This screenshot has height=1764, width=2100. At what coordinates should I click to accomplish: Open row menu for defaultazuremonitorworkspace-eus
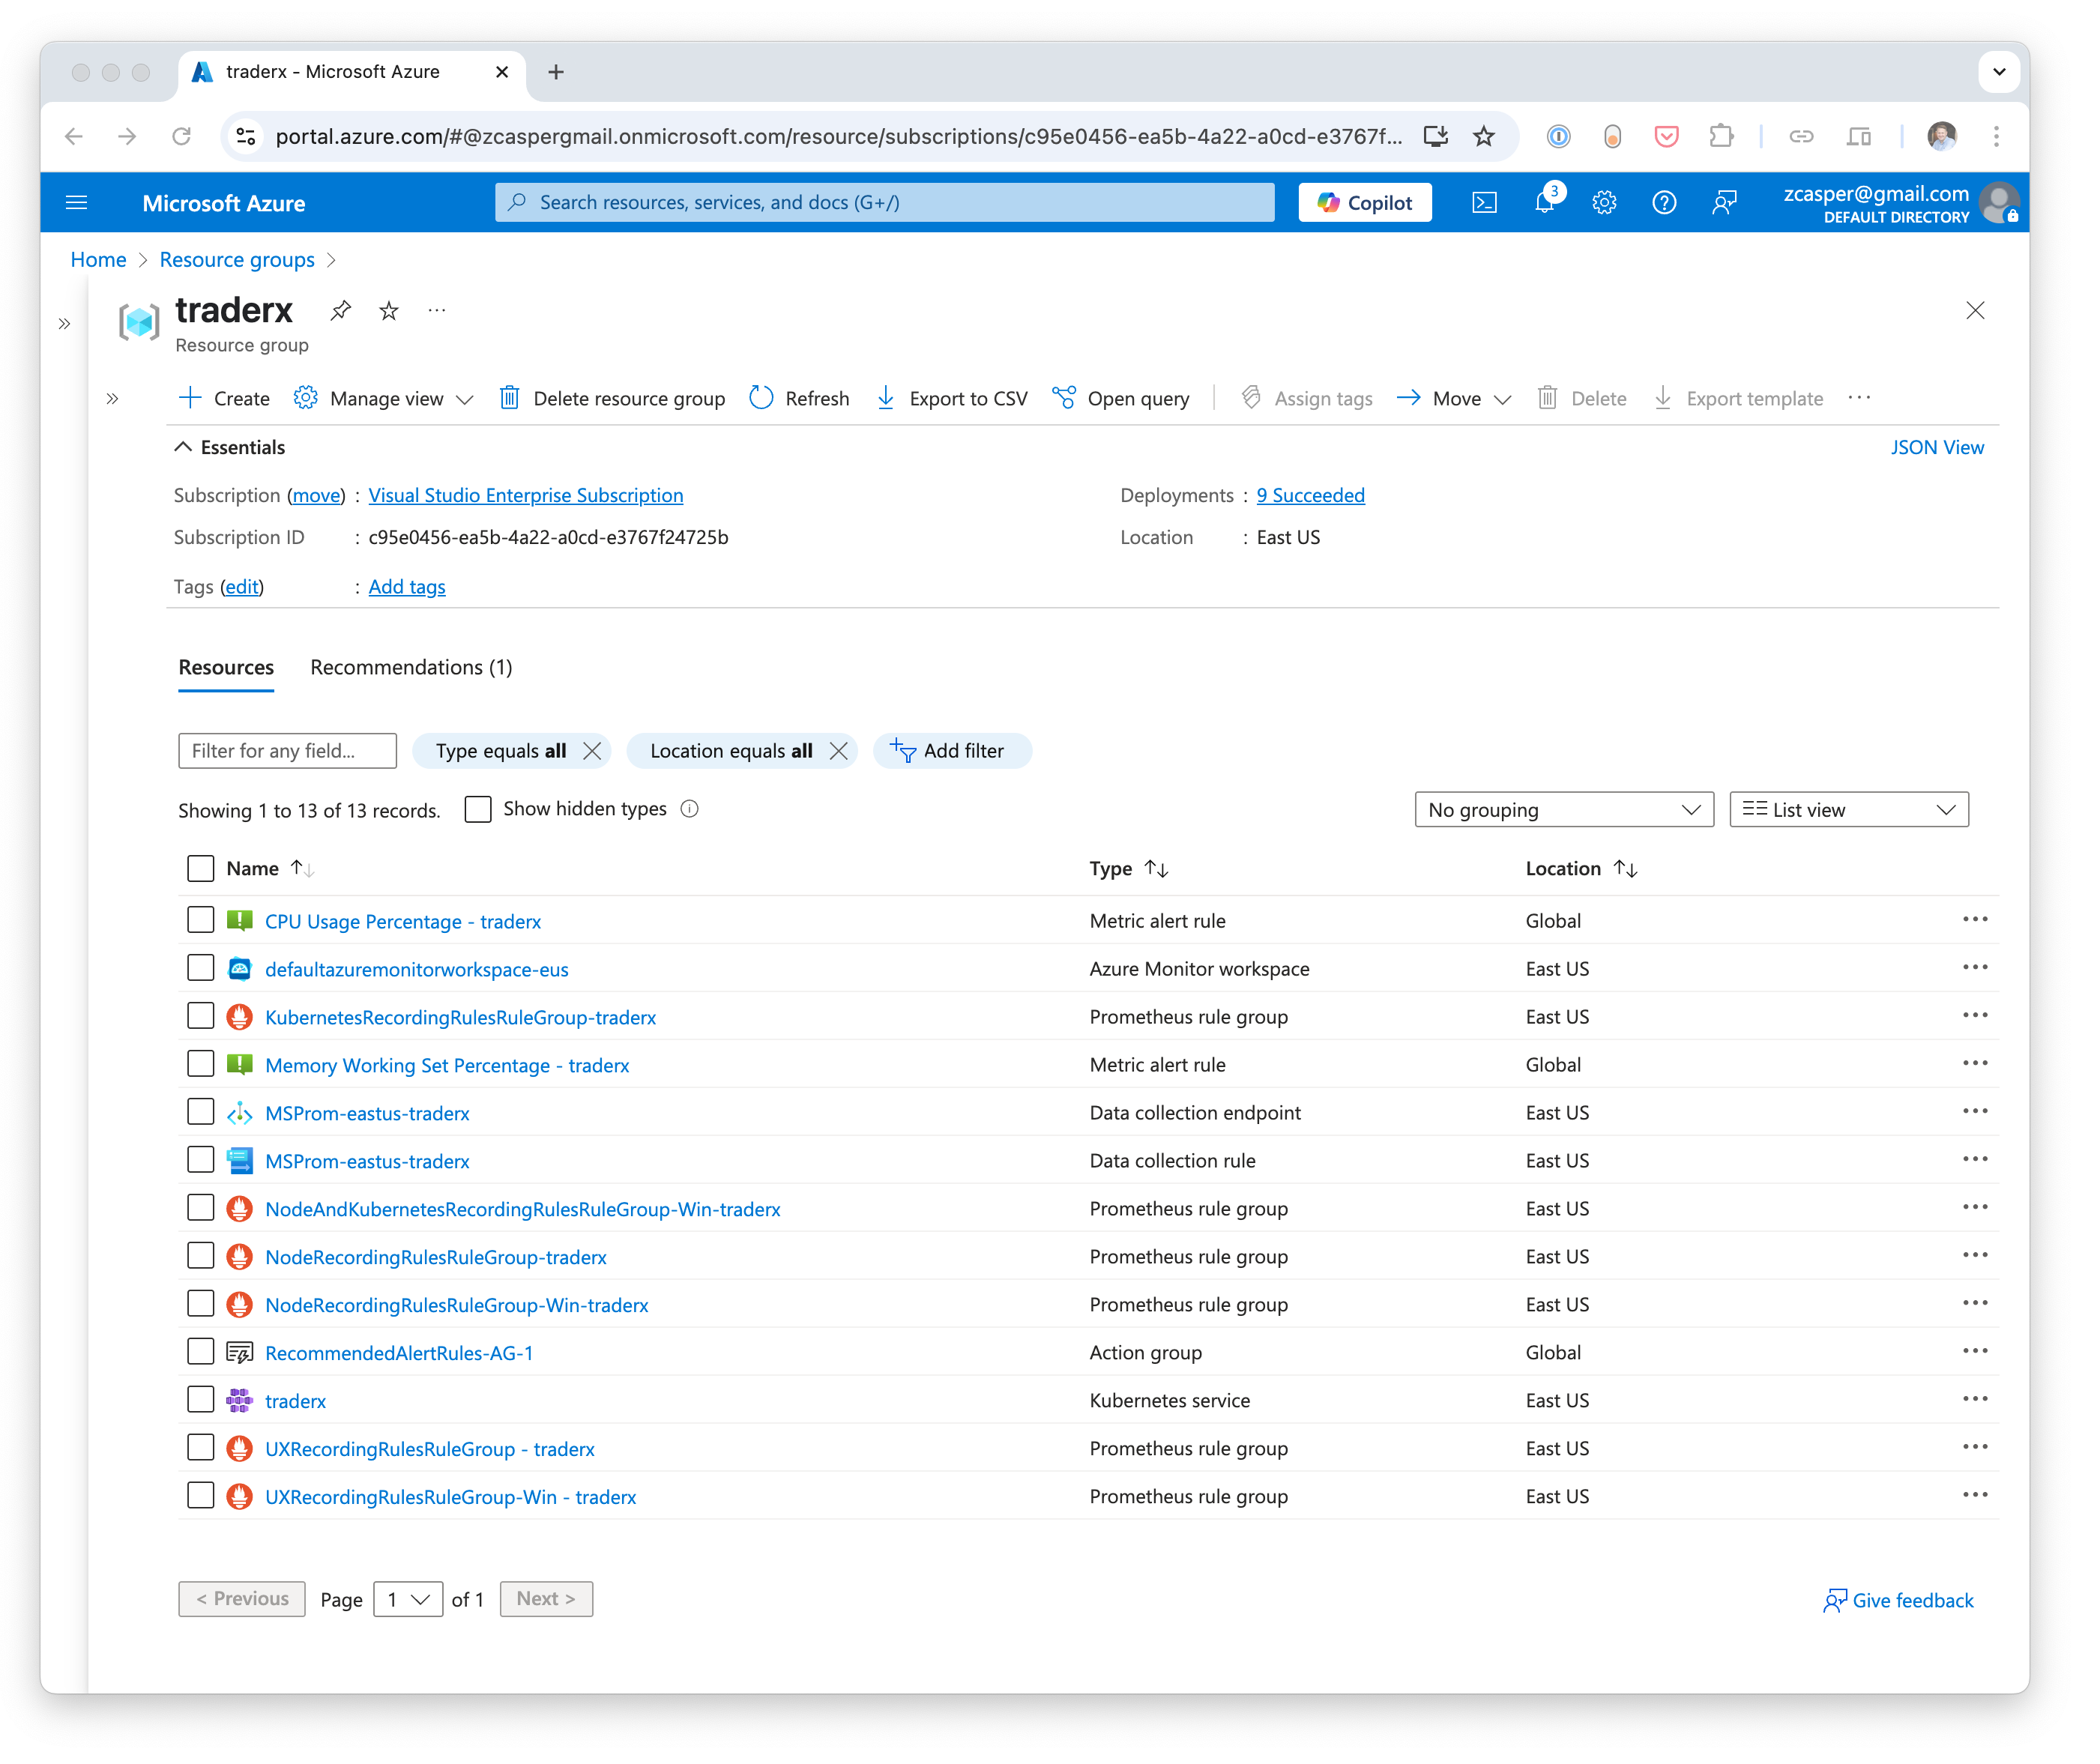click(x=1975, y=968)
